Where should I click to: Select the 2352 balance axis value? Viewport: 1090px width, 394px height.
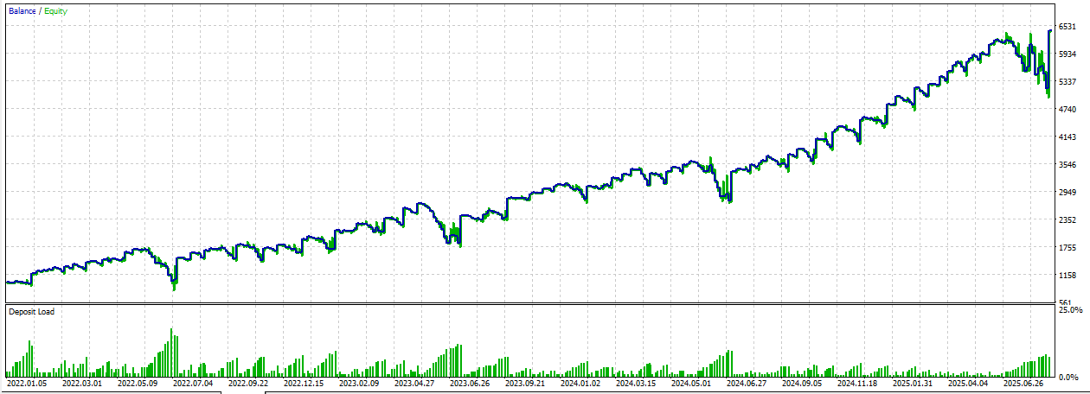[1067, 220]
